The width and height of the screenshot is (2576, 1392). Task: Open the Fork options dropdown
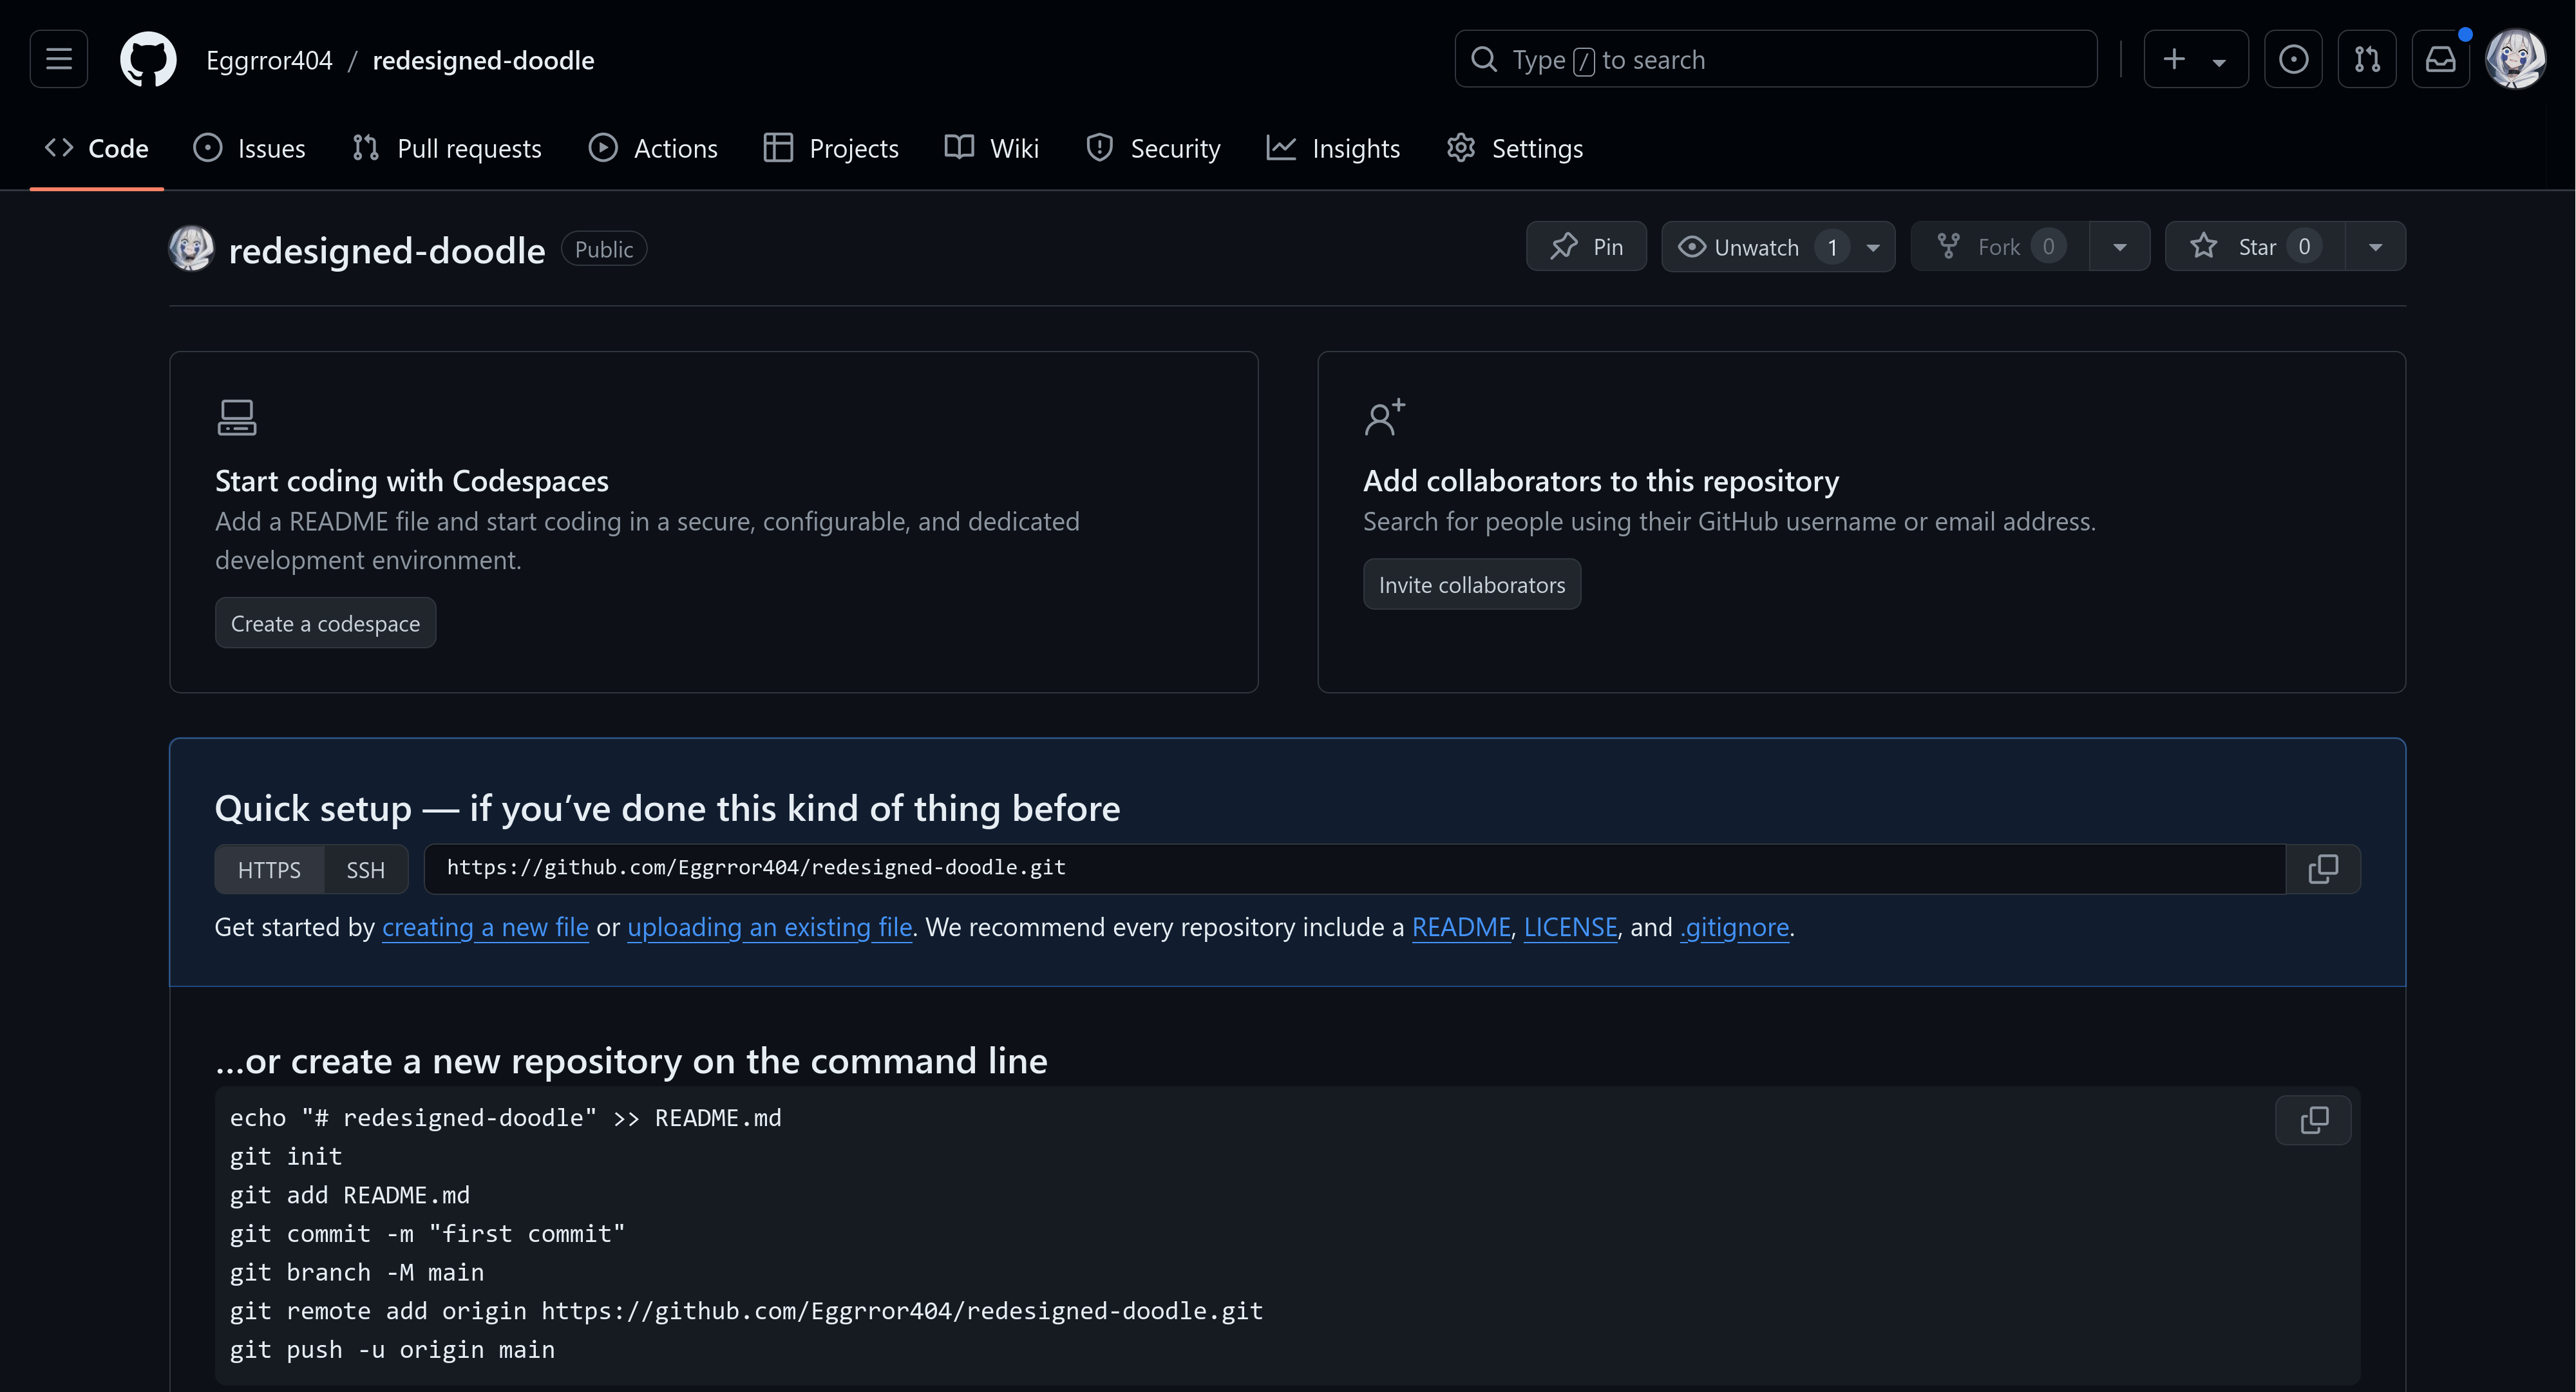click(x=2119, y=246)
